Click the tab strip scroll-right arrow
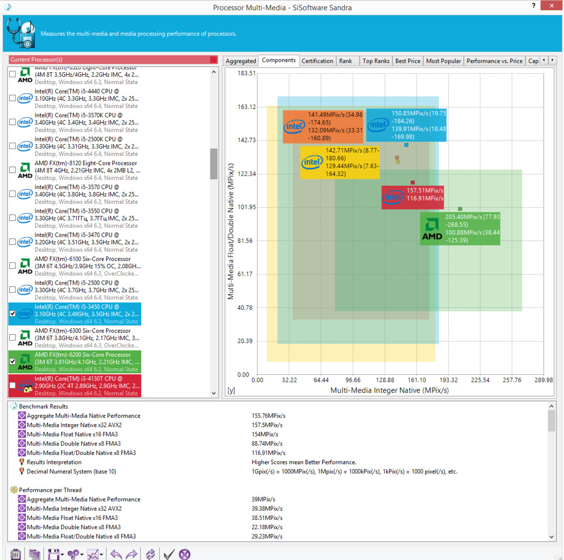Image resolution: width=564 pixels, height=560 pixels. pos(552,60)
